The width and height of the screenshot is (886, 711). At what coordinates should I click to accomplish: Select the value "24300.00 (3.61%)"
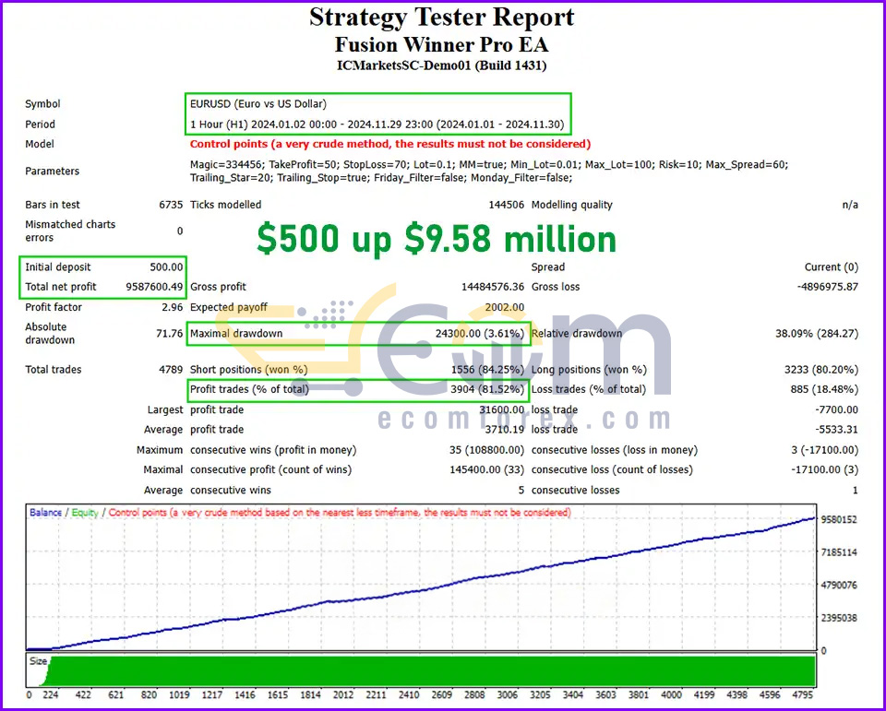click(480, 334)
